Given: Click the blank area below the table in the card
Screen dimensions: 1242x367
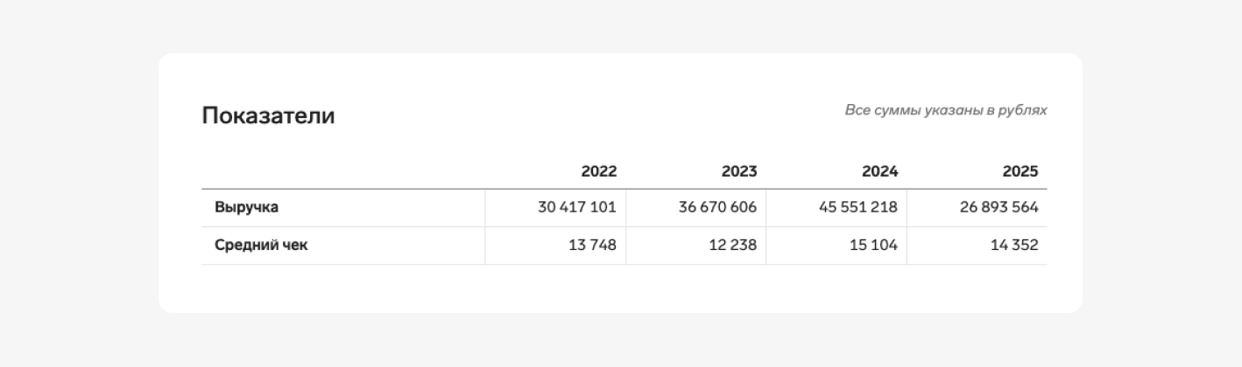Looking at the screenshot, I should point(620,289).
